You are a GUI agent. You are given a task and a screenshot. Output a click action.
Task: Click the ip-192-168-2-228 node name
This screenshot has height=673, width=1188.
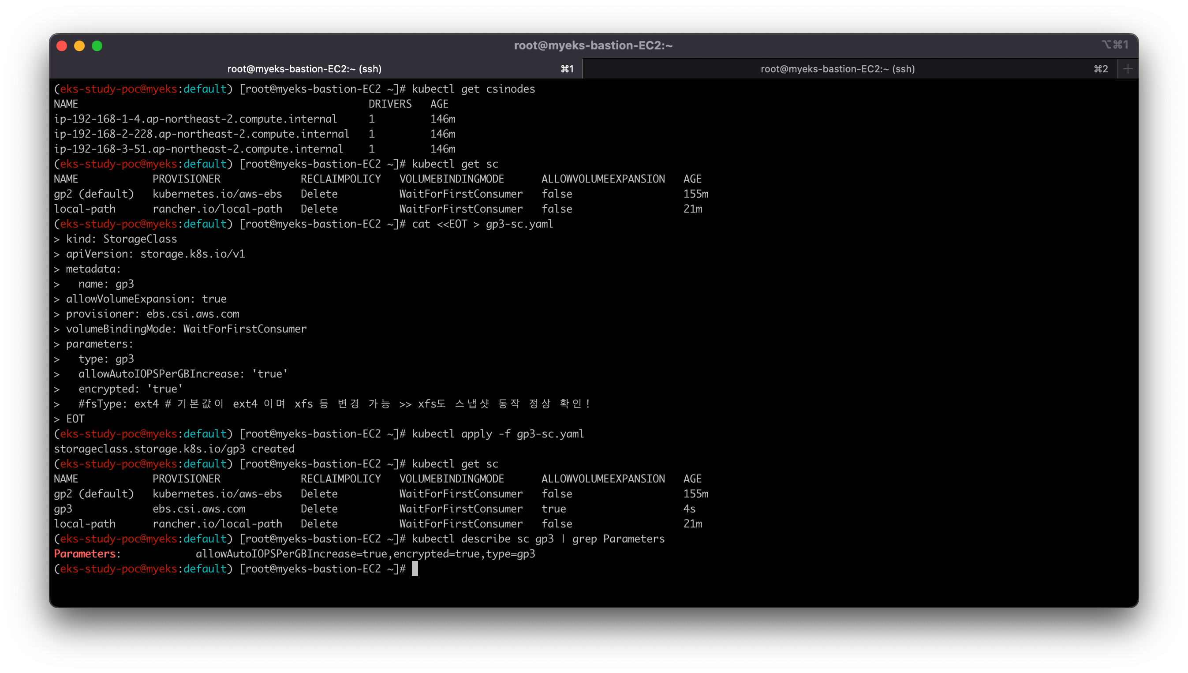point(201,134)
